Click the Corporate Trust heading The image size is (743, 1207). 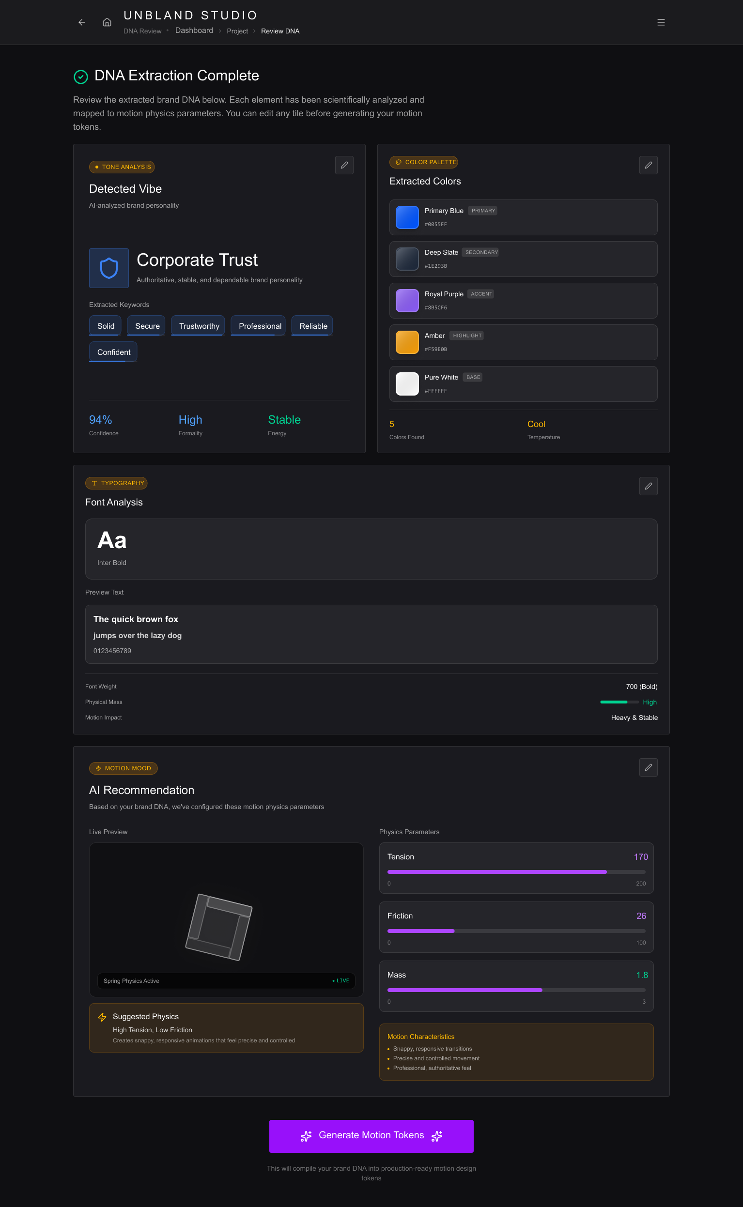point(197,260)
